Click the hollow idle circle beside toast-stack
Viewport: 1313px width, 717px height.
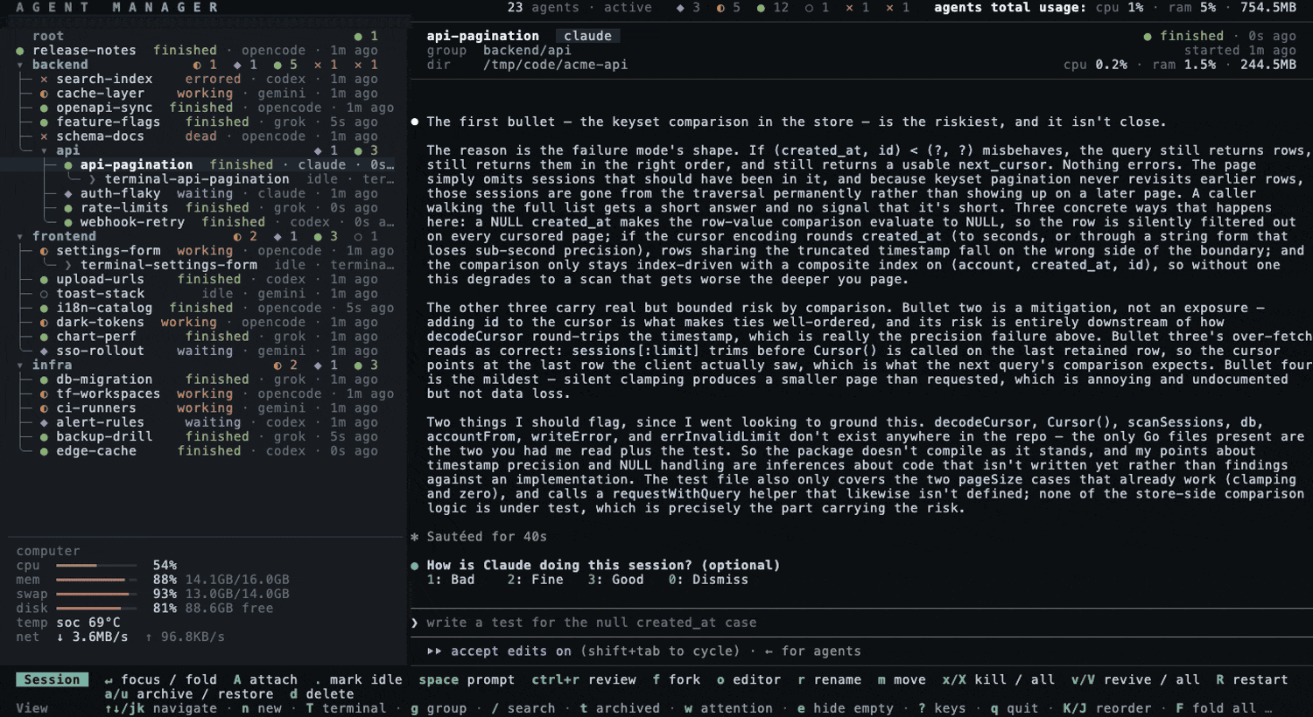(44, 295)
